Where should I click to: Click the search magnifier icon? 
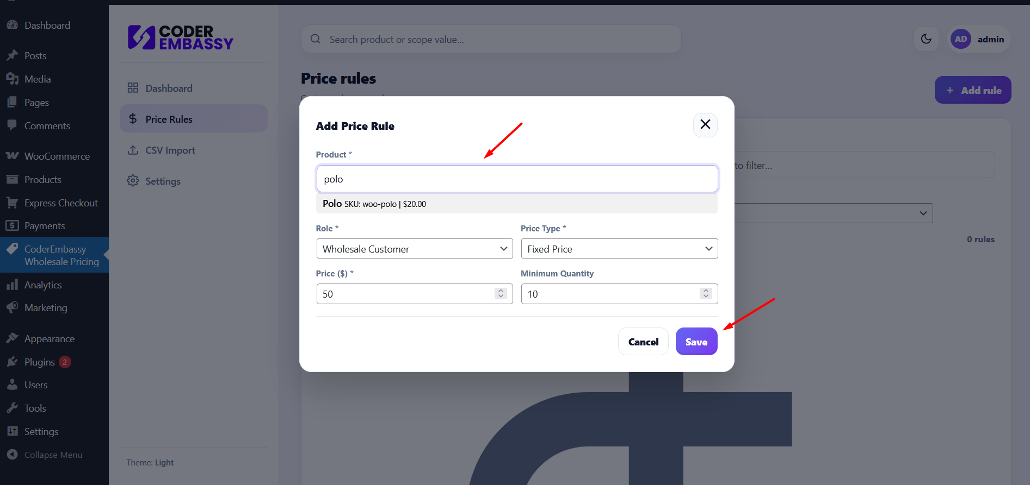point(315,39)
